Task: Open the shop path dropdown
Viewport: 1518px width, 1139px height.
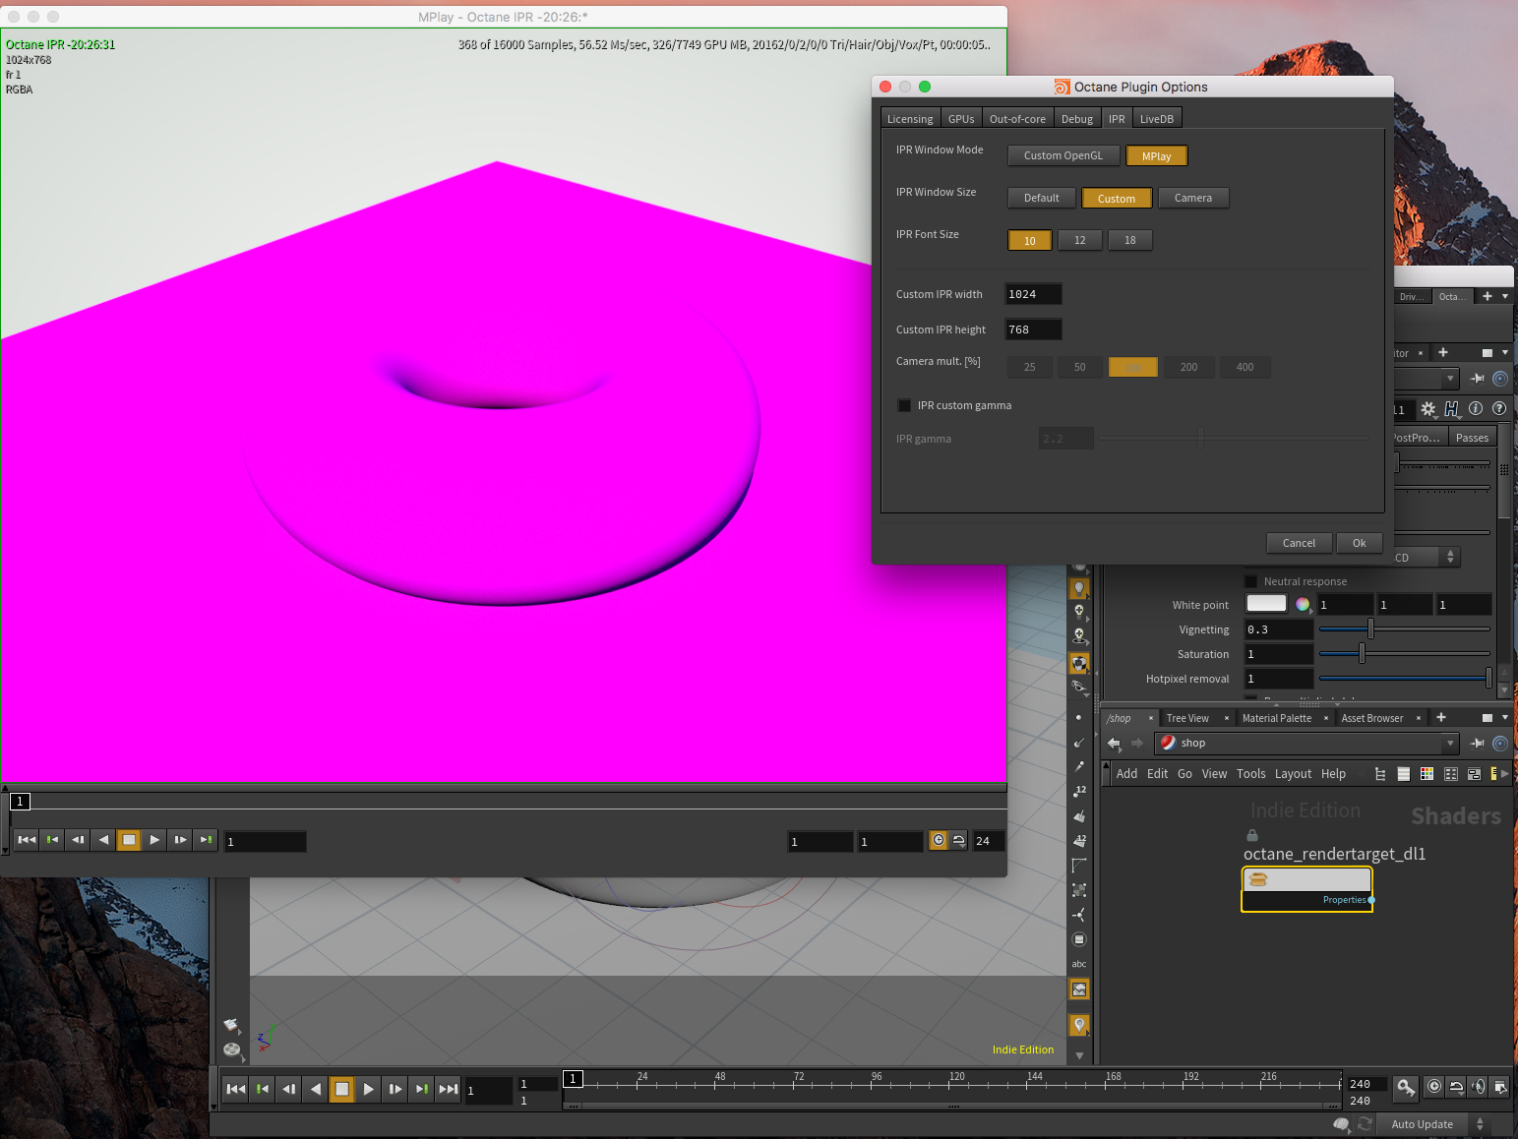Action: pyautogui.click(x=1450, y=743)
